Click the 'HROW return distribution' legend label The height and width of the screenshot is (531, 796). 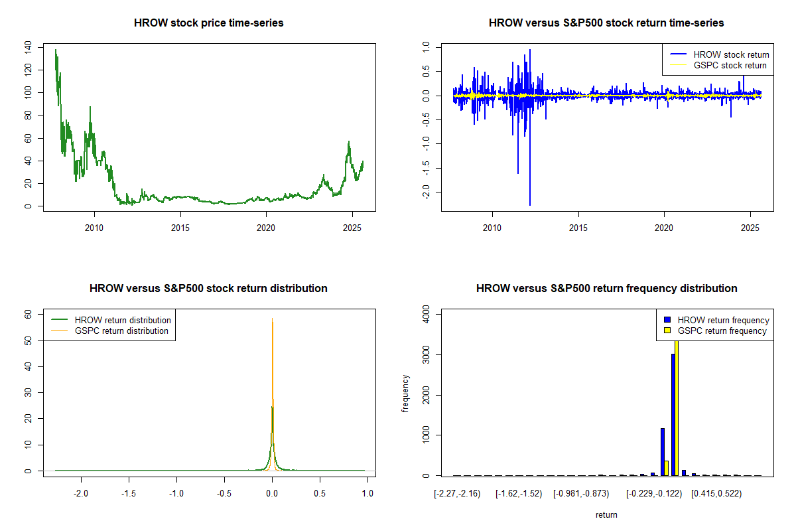123,320
